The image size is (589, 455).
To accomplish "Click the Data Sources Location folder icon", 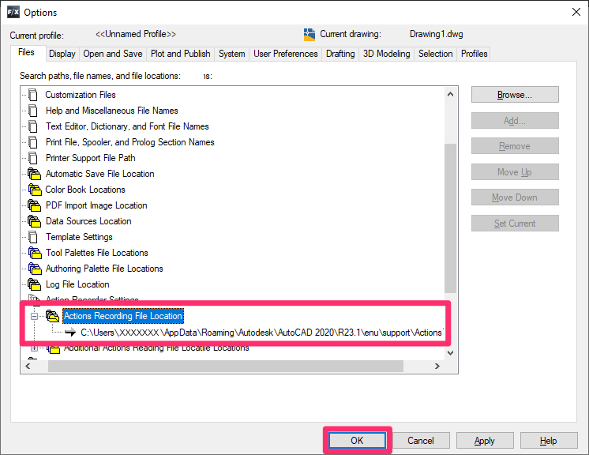I will pyautogui.click(x=34, y=221).
